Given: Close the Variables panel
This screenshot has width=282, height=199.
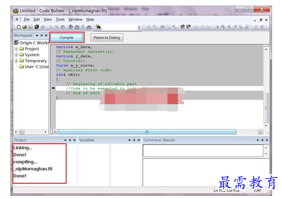Looking at the screenshot, I should [139, 140].
